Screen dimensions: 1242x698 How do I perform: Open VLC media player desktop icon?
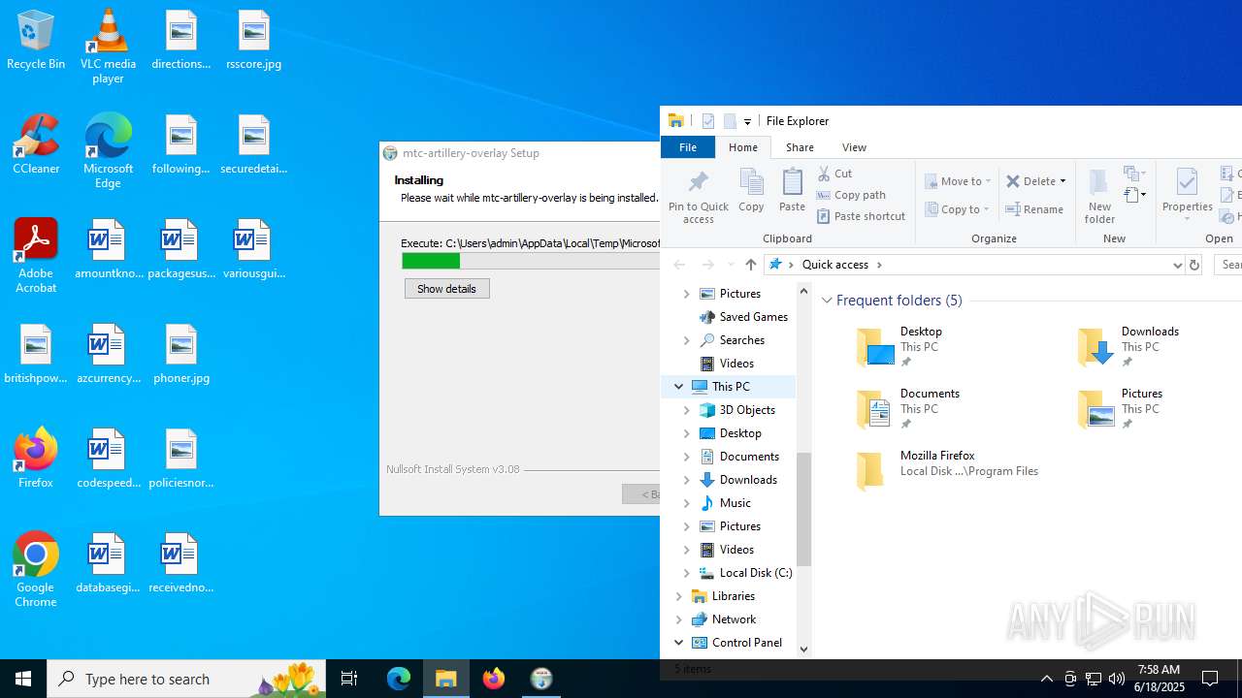click(108, 47)
